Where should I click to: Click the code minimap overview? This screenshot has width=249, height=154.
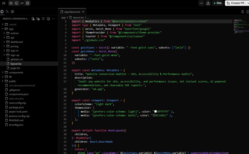241,26
